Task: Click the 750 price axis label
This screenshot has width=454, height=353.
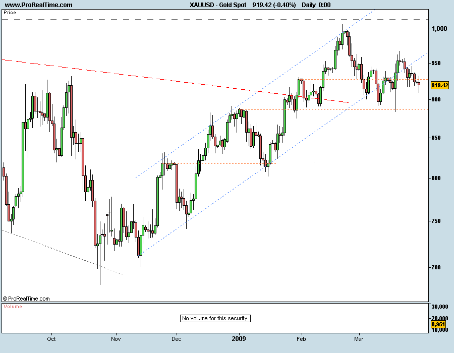Action: 436,221
